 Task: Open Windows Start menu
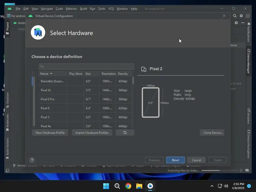[106, 186]
